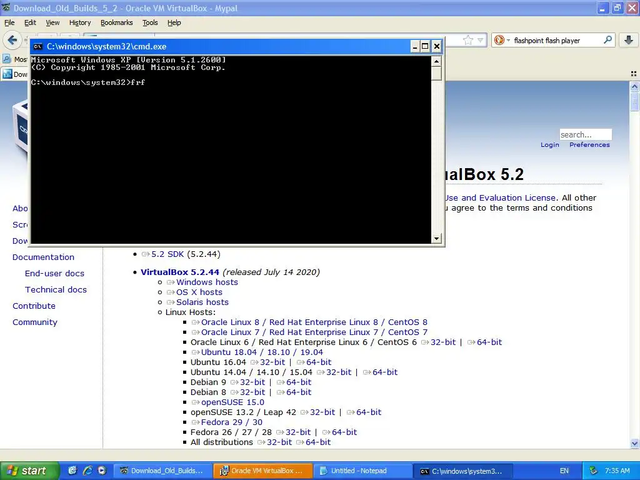Click the 5.2 SDK download link
Screen dimensions: 640x480
(167, 254)
